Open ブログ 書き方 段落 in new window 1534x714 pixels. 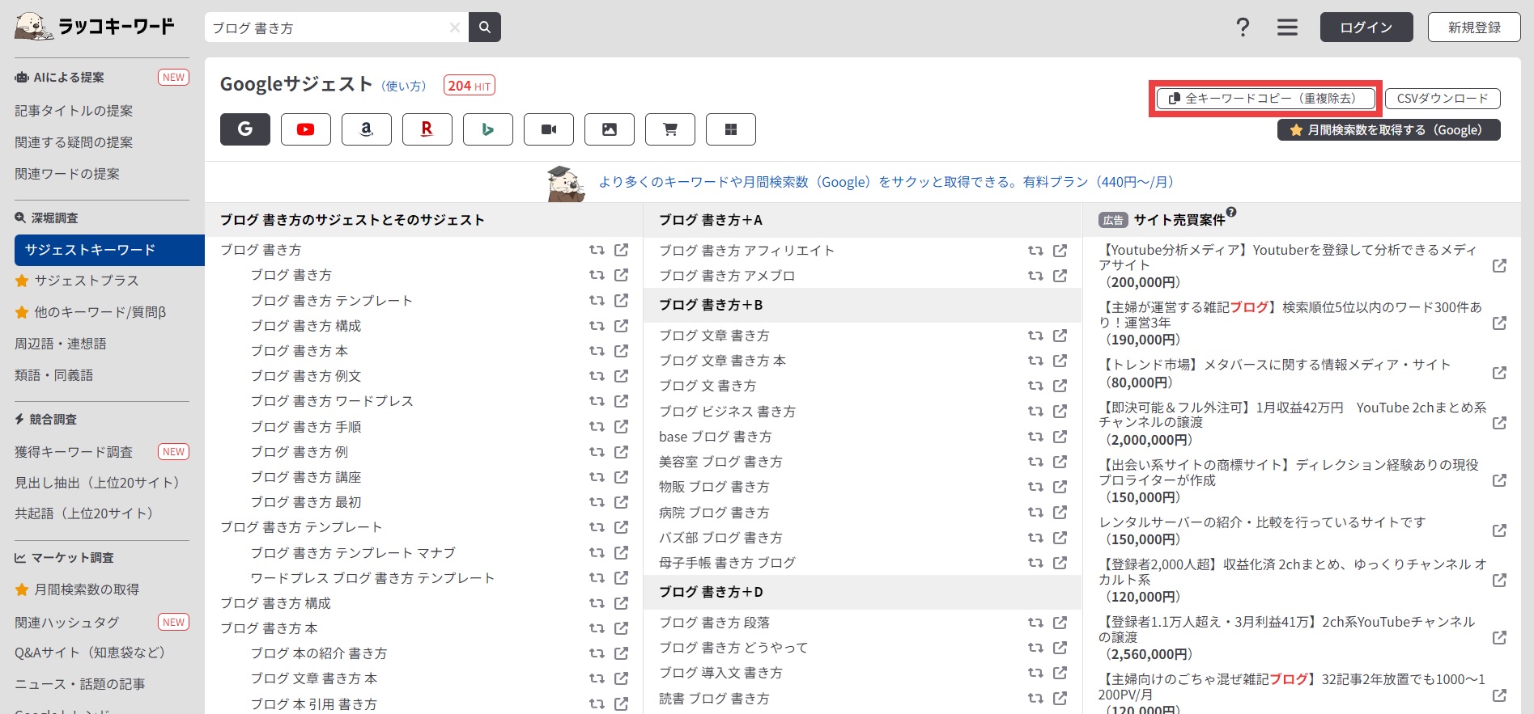[1060, 623]
